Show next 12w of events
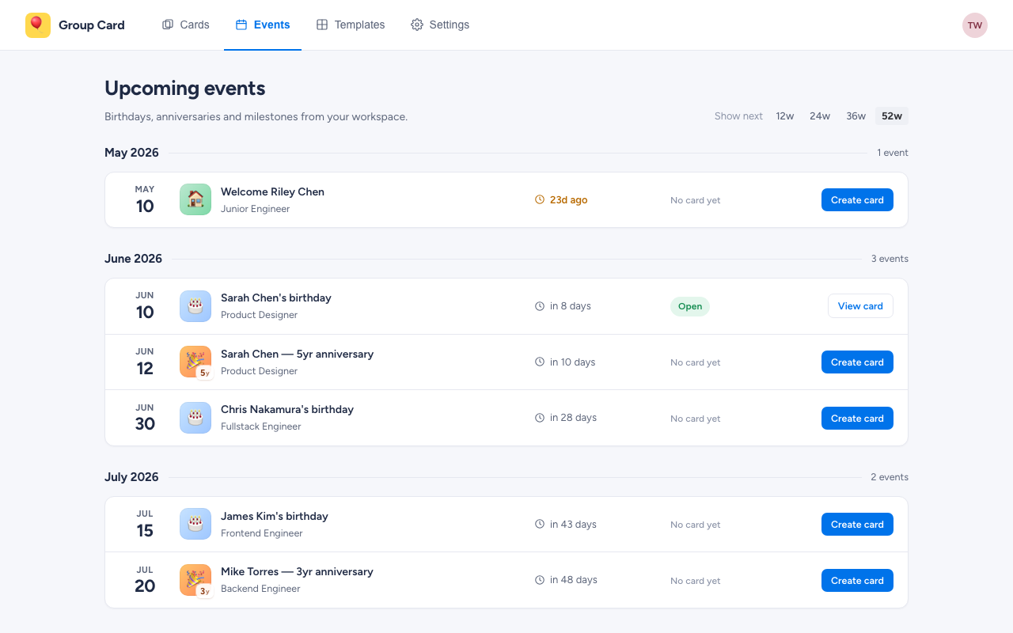Screen dimensions: 1013x633 785,116
